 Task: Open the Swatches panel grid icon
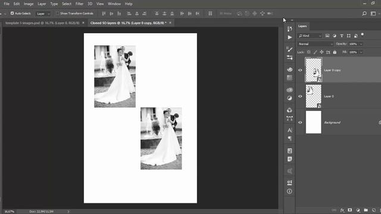pyautogui.click(x=289, y=78)
